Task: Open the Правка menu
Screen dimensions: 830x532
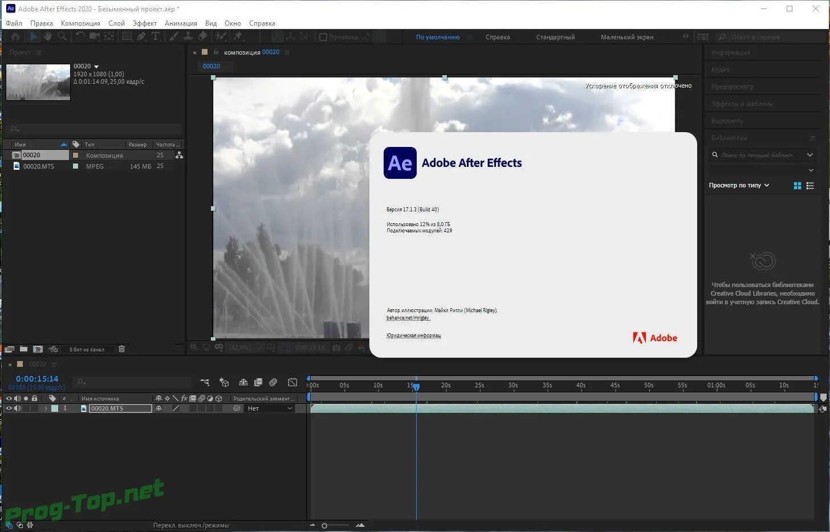Action: point(42,23)
